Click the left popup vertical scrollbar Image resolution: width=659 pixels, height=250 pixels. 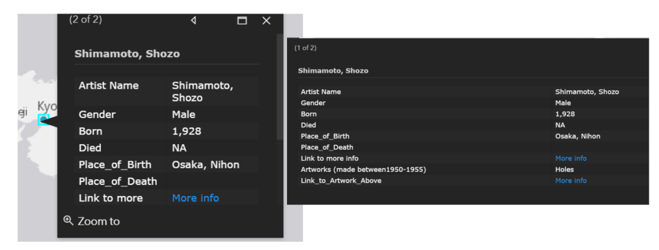[279, 87]
